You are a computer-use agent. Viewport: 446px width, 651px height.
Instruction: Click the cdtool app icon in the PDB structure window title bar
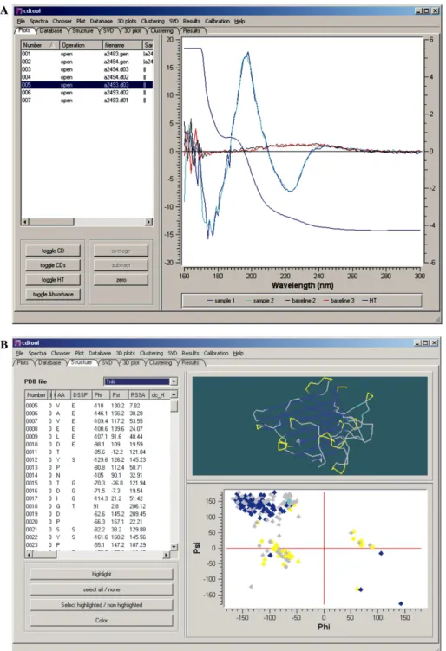point(17,343)
